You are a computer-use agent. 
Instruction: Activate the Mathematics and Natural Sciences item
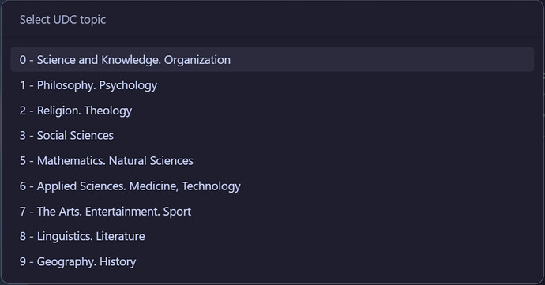pos(272,161)
